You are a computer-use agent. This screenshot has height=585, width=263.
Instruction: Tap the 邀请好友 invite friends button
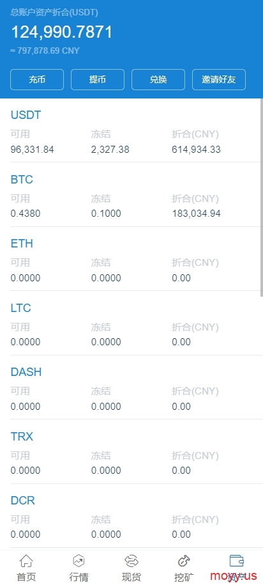(x=219, y=79)
